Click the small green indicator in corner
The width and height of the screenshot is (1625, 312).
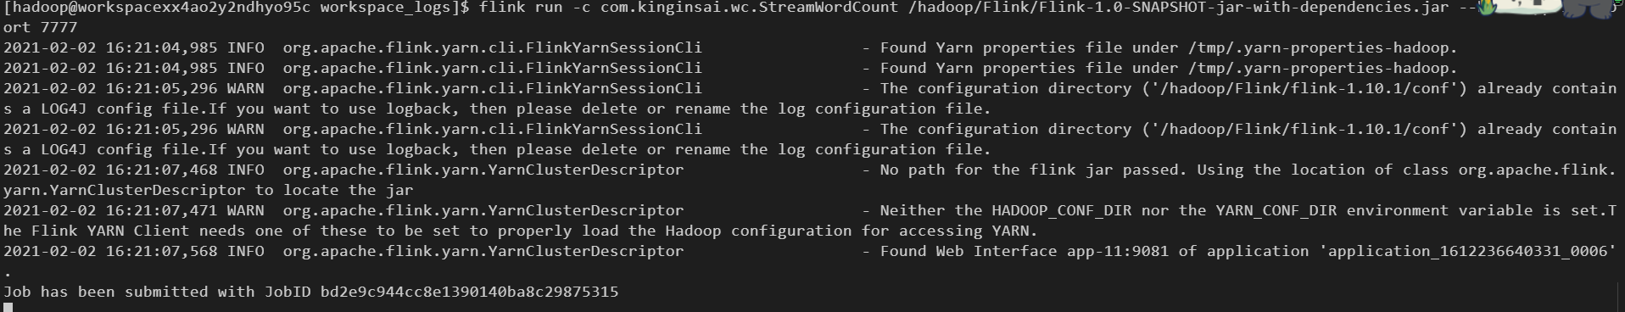click(x=1618, y=3)
